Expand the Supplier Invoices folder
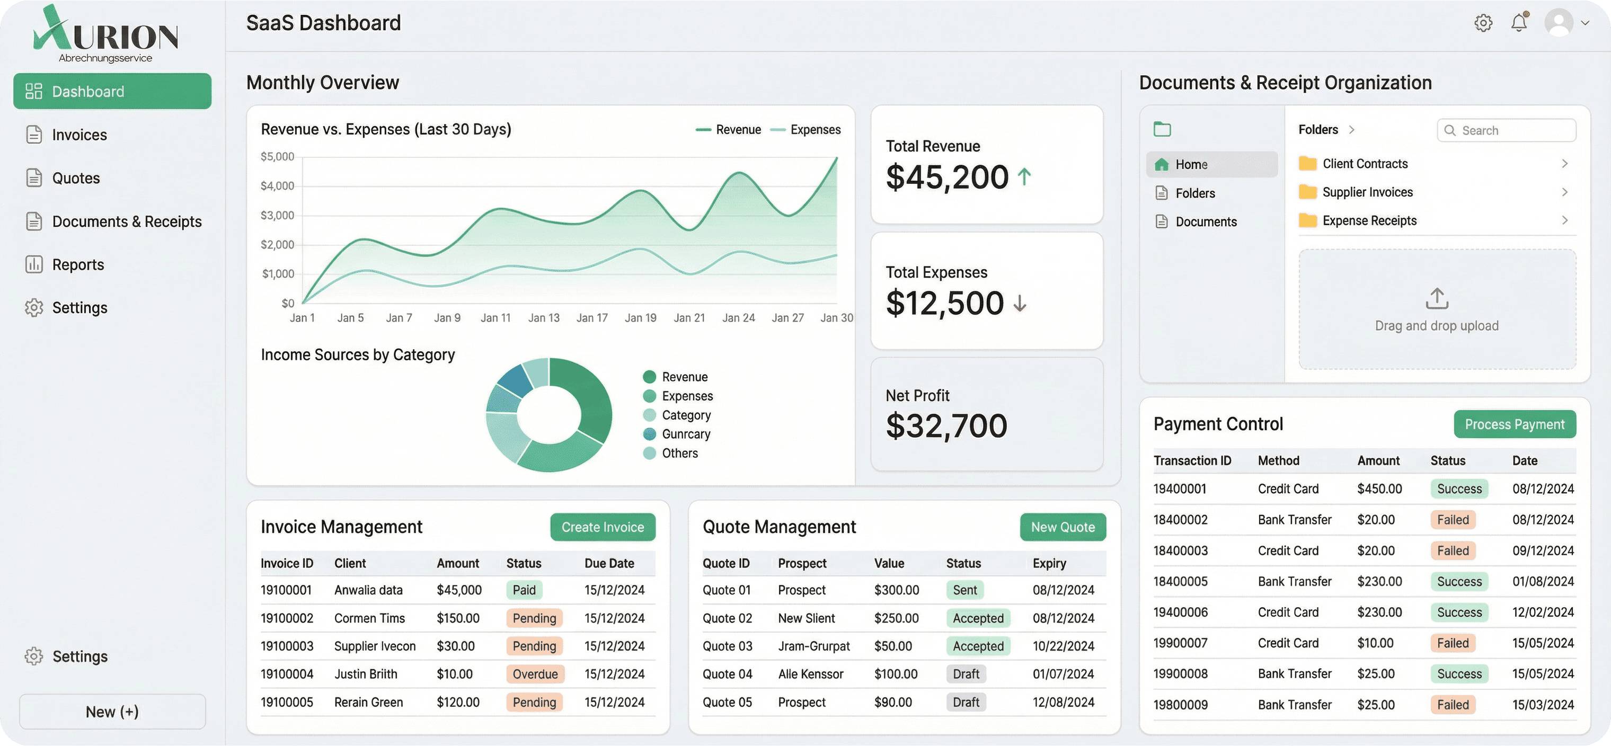Screen dimensions: 1611x746 point(1565,192)
